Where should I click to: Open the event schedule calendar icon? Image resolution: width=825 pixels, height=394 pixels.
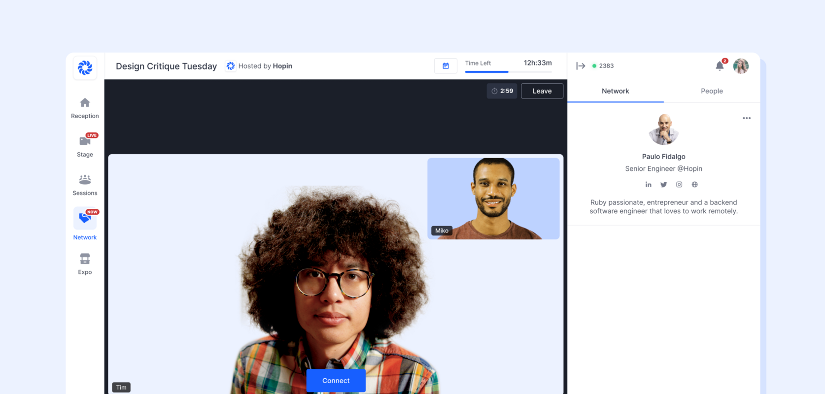point(446,66)
